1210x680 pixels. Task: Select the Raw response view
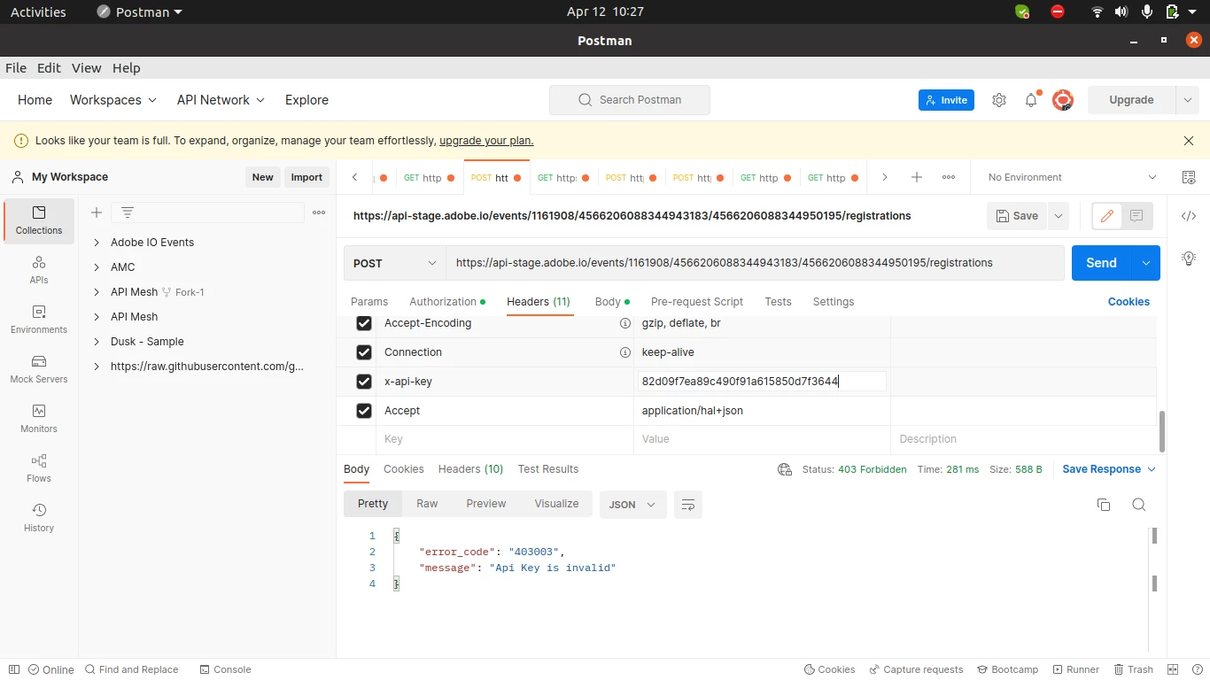pos(427,504)
